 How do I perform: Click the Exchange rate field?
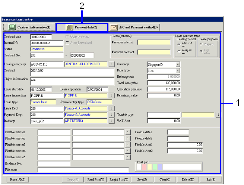tap(164, 77)
